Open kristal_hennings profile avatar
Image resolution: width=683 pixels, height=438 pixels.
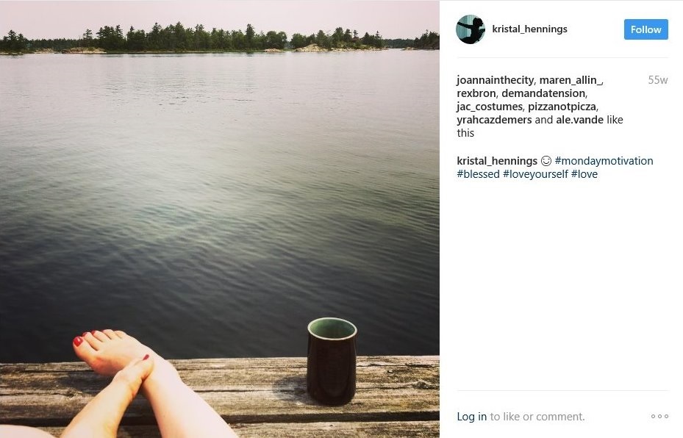[x=471, y=29]
